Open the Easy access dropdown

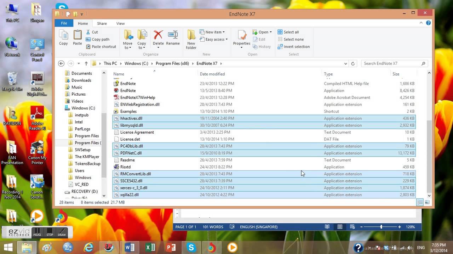213,40
